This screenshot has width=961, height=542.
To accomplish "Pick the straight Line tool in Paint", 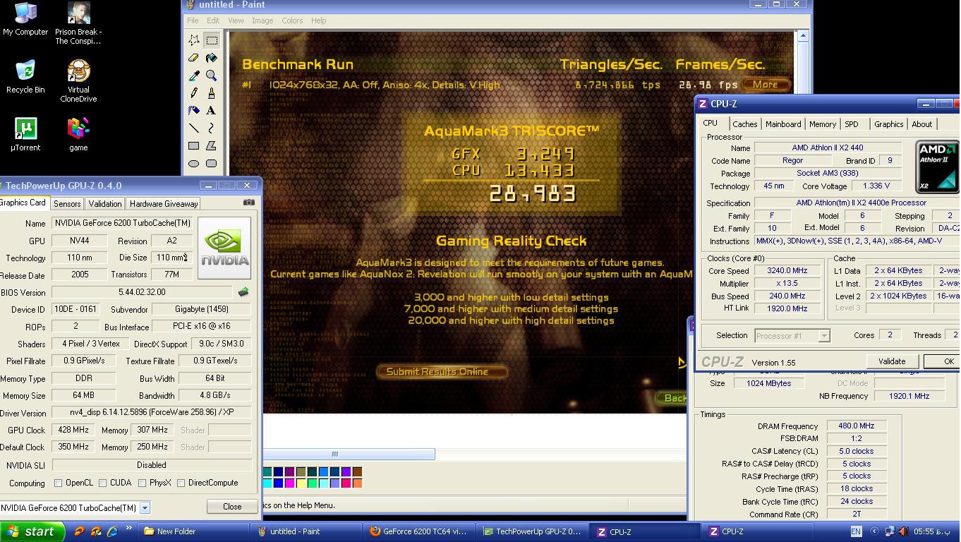I will coord(194,128).
